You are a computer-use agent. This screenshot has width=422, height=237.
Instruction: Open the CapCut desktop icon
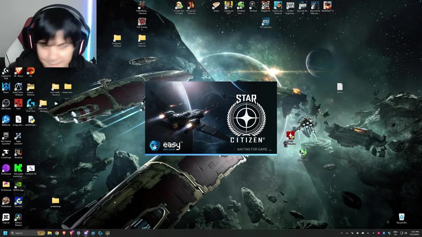(6, 218)
